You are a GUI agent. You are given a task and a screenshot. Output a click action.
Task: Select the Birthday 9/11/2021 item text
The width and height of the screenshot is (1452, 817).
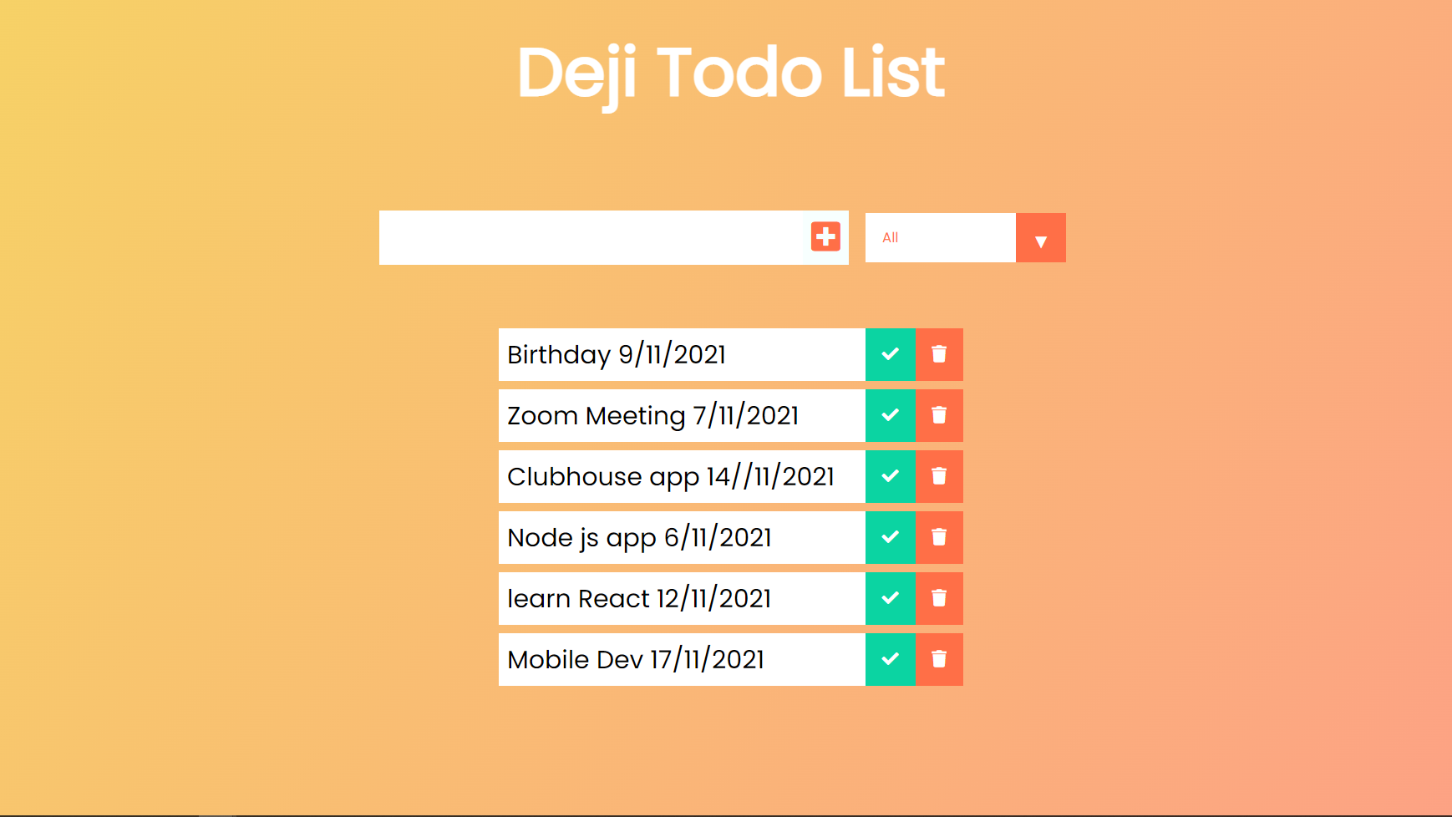[x=617, y=354]
